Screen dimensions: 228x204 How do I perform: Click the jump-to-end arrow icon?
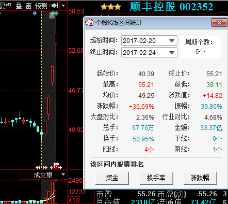click(55, 6)
